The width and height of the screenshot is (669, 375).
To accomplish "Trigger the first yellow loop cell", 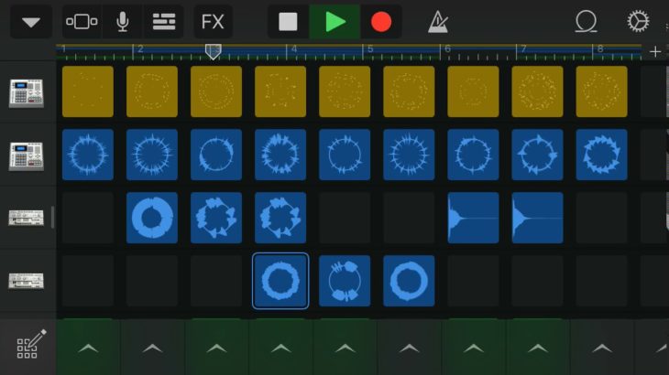I will pyautogui.click(x=88, y=91).
